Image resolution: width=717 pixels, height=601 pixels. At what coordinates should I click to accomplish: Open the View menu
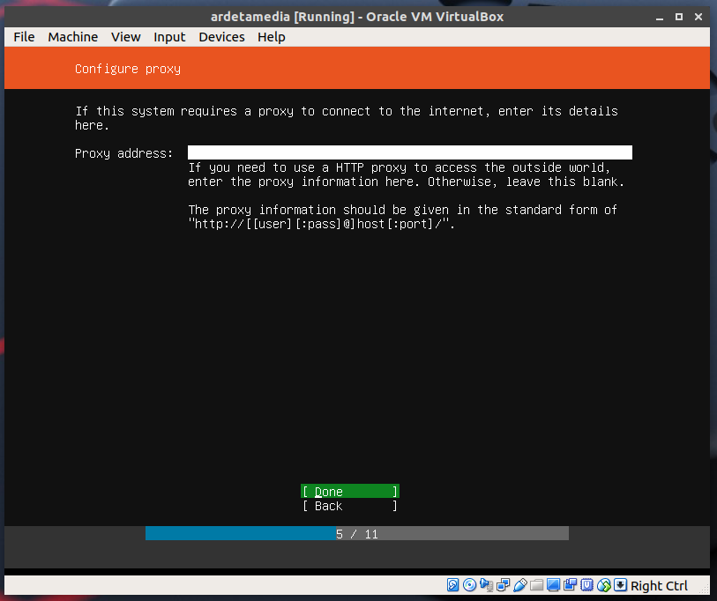[126, 37]
